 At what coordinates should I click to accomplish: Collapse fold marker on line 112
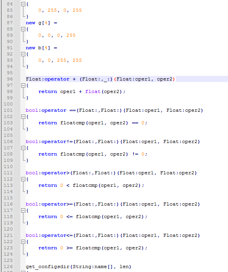(23, 179)
